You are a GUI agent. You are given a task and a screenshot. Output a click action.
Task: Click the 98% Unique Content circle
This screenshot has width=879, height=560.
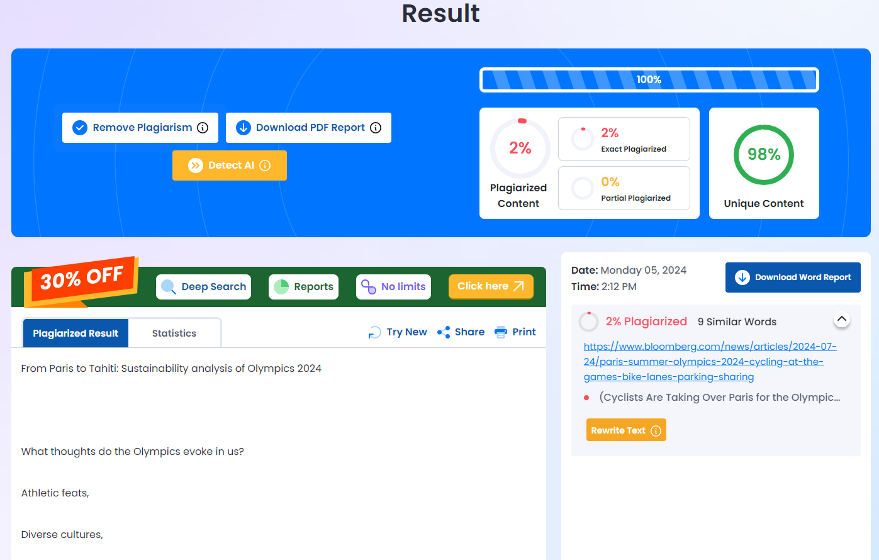click(x=763, y=155)
